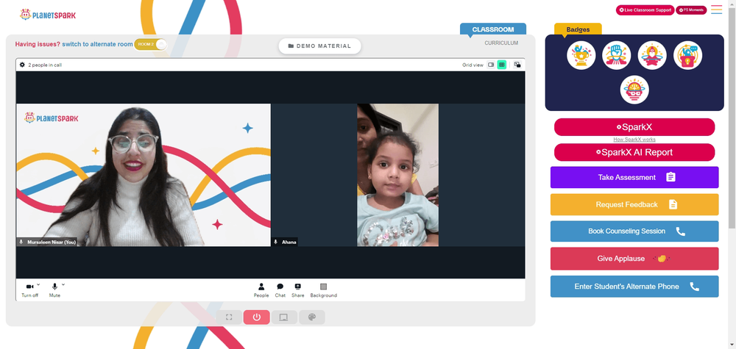Open the CLASSROOM tab
736x349 pixels.
pyautogui.click(x=493, y=29)
